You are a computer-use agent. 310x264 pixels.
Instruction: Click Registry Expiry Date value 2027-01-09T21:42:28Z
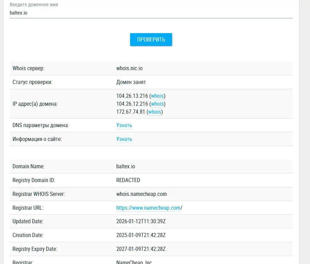click(x=141, y=249)
